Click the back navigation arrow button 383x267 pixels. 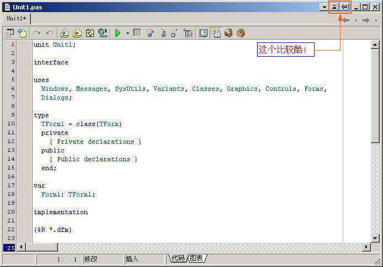pos(347,20)
